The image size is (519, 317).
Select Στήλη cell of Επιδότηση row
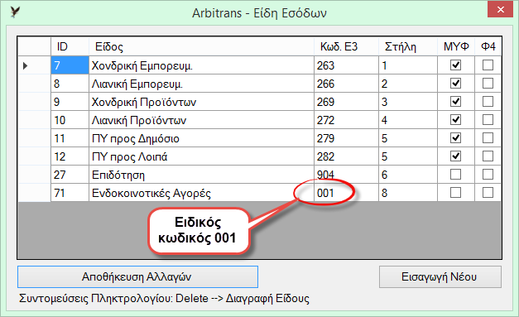[x=408, y=175]
